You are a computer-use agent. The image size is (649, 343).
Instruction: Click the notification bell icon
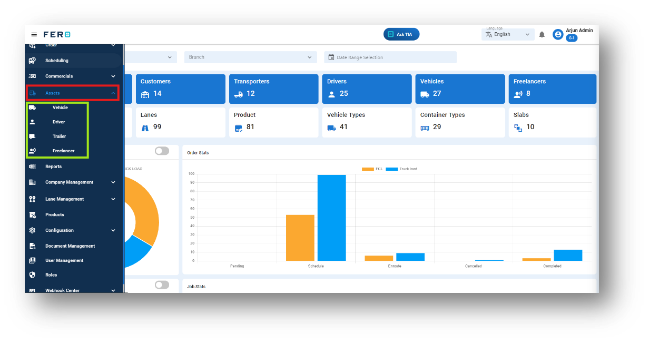pos(542,35)
